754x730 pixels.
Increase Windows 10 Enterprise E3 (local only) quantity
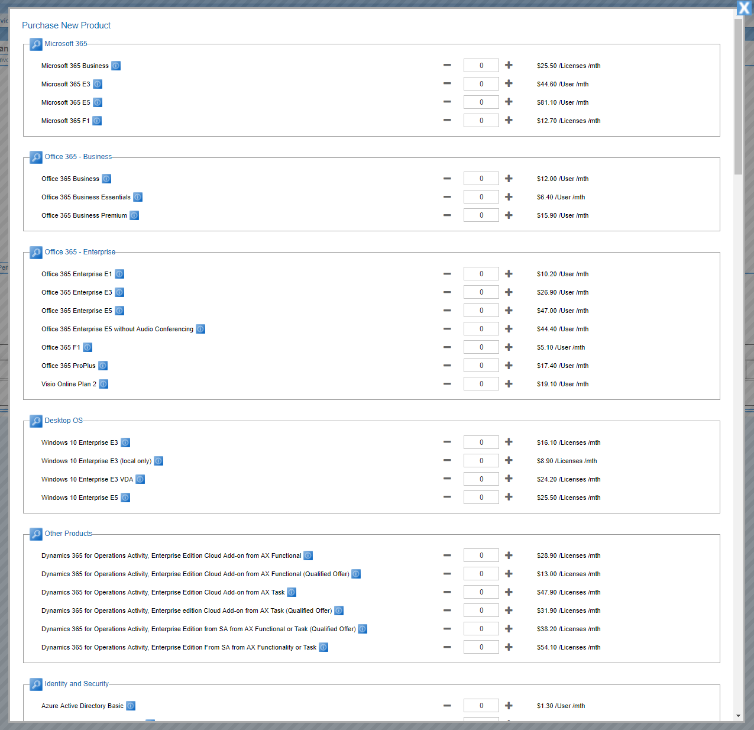point(509,460)
